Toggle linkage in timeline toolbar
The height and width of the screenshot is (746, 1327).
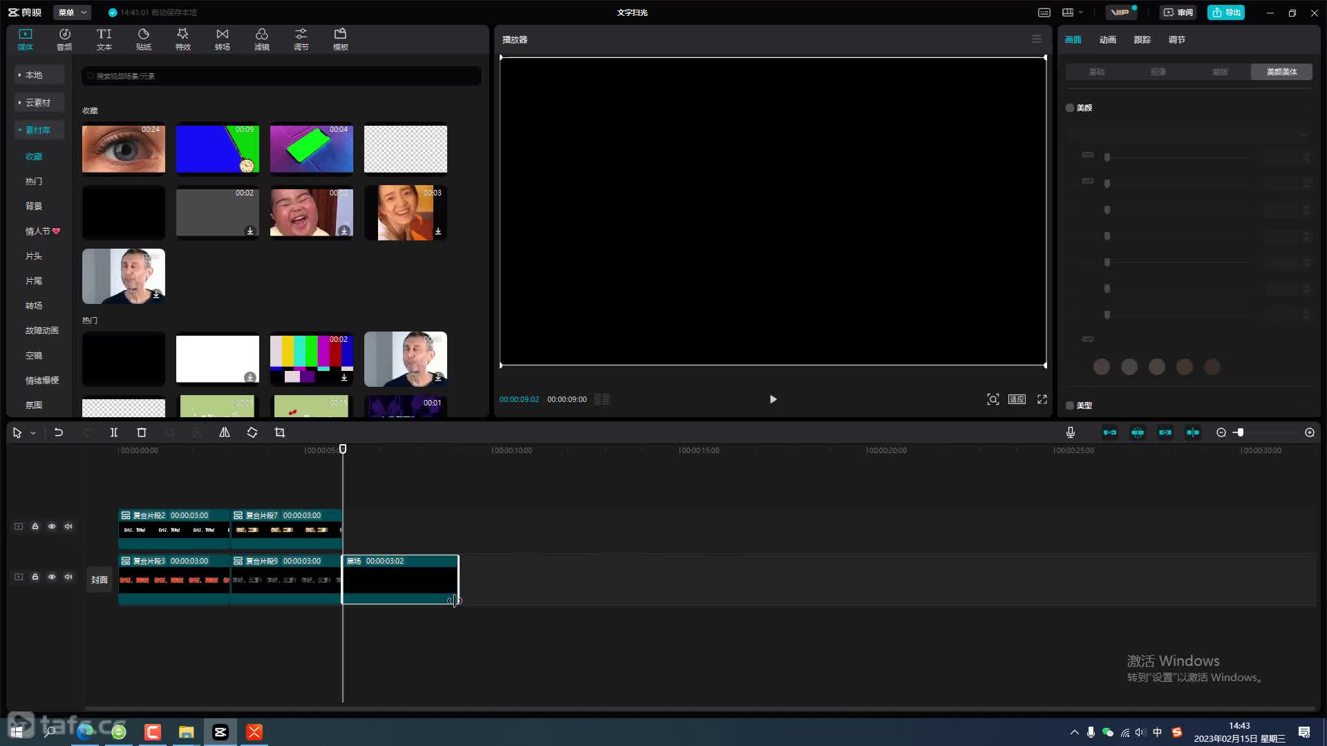tap(1165, 432)
